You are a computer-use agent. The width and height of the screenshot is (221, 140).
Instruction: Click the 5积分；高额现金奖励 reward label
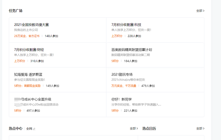click(x=27, y=86)
